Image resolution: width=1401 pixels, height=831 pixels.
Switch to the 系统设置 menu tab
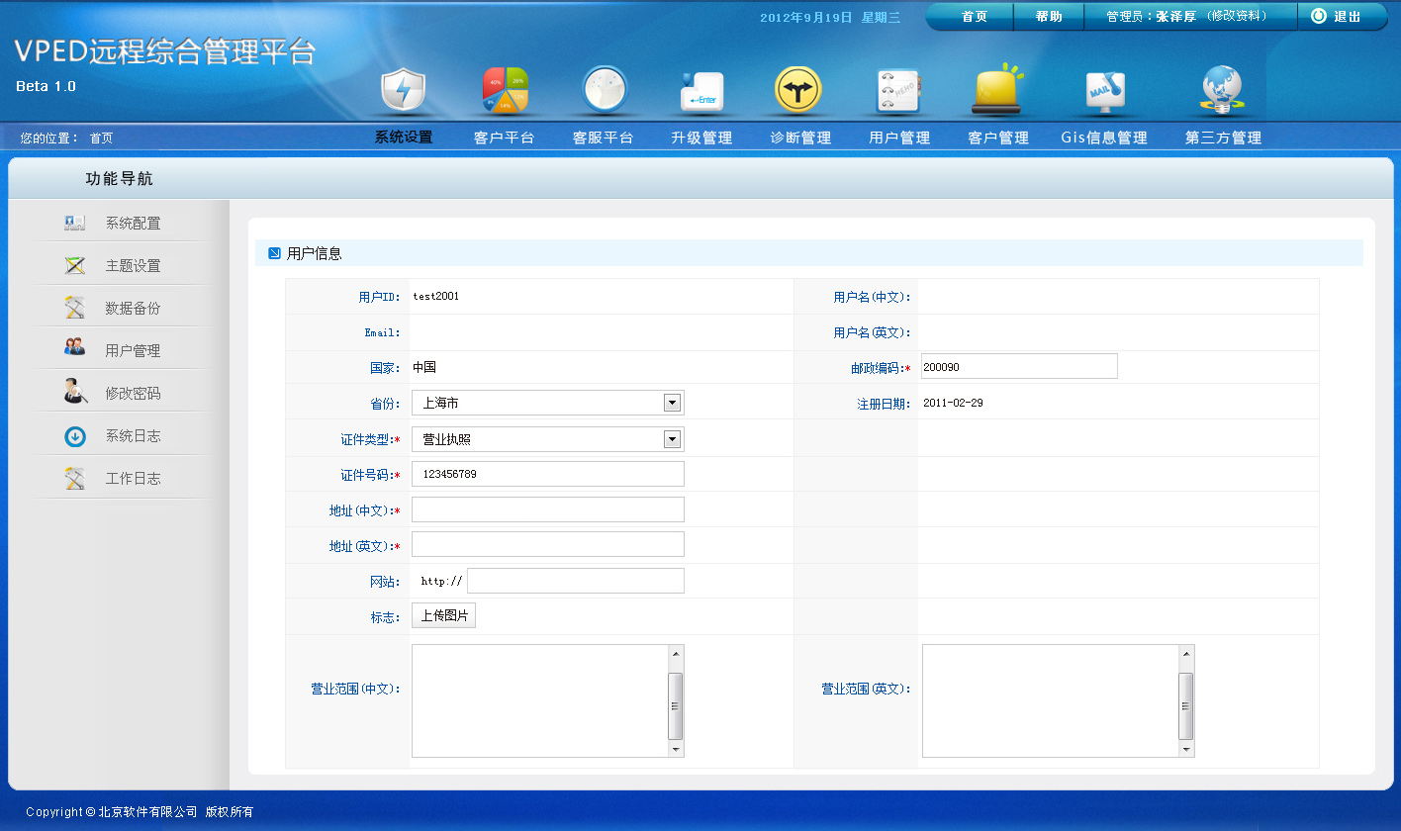click(404, 138)
